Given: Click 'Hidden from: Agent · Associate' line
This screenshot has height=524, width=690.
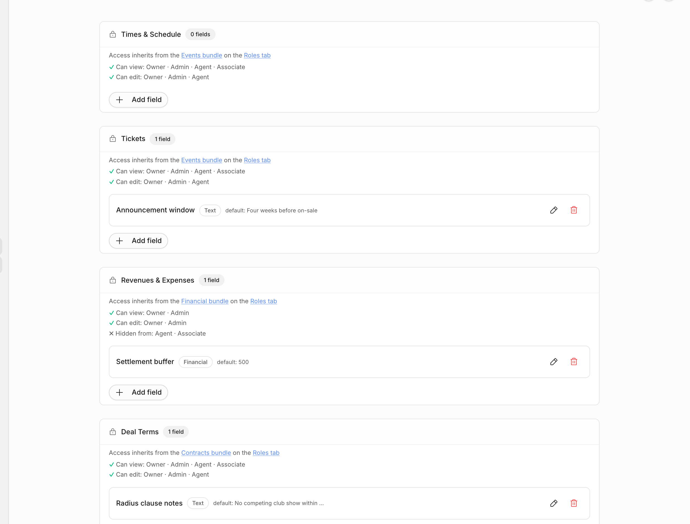Looking at the screenshot, I should tap(157, 333).
